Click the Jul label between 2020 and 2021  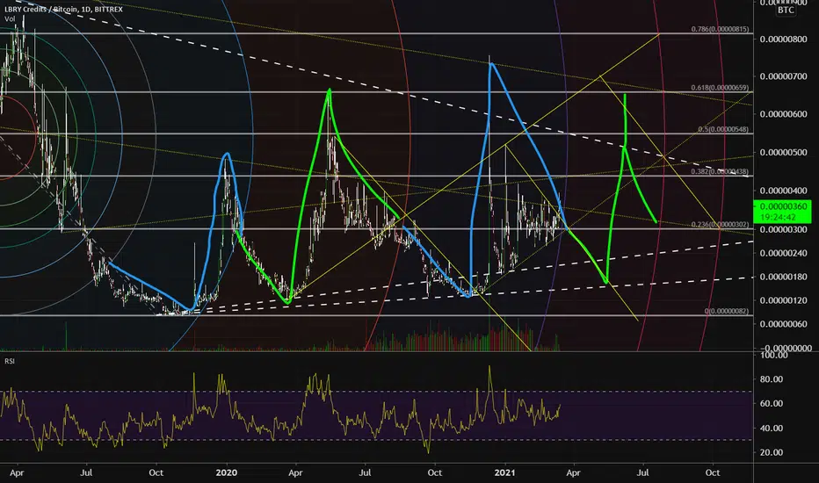click(365, 472)
